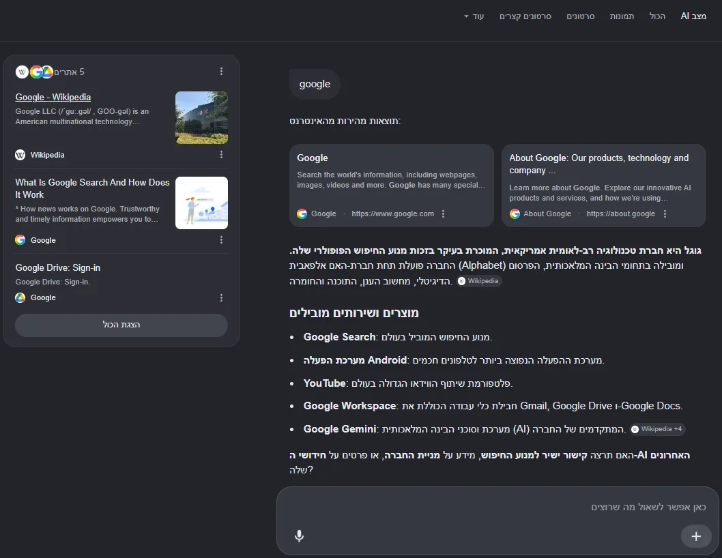Click the How Search Works illustration thumbnail
722x558 pixels.
(x=202, y=203)
